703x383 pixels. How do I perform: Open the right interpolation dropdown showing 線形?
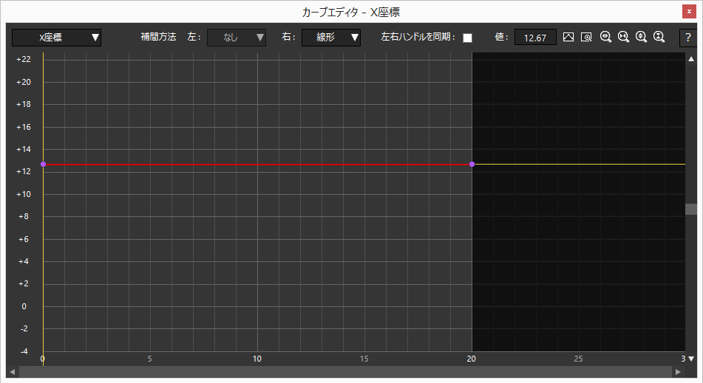coord(331,38)
